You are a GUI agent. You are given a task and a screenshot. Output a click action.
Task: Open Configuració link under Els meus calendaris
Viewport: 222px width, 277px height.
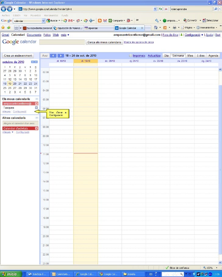click(x=20, y=112)
